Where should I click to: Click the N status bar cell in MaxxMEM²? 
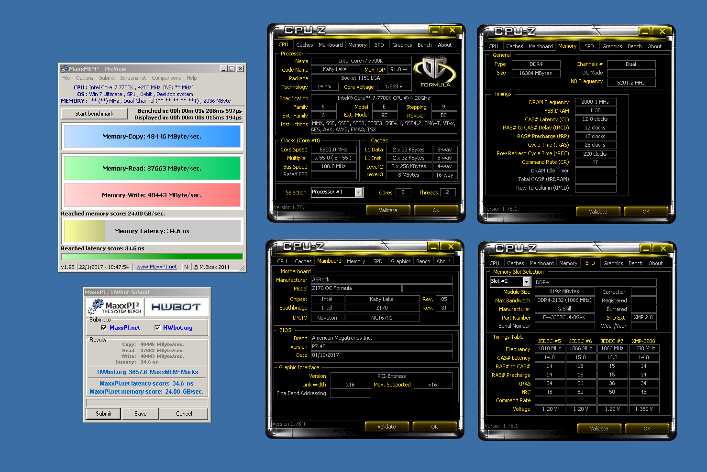(x=186, y=267)
